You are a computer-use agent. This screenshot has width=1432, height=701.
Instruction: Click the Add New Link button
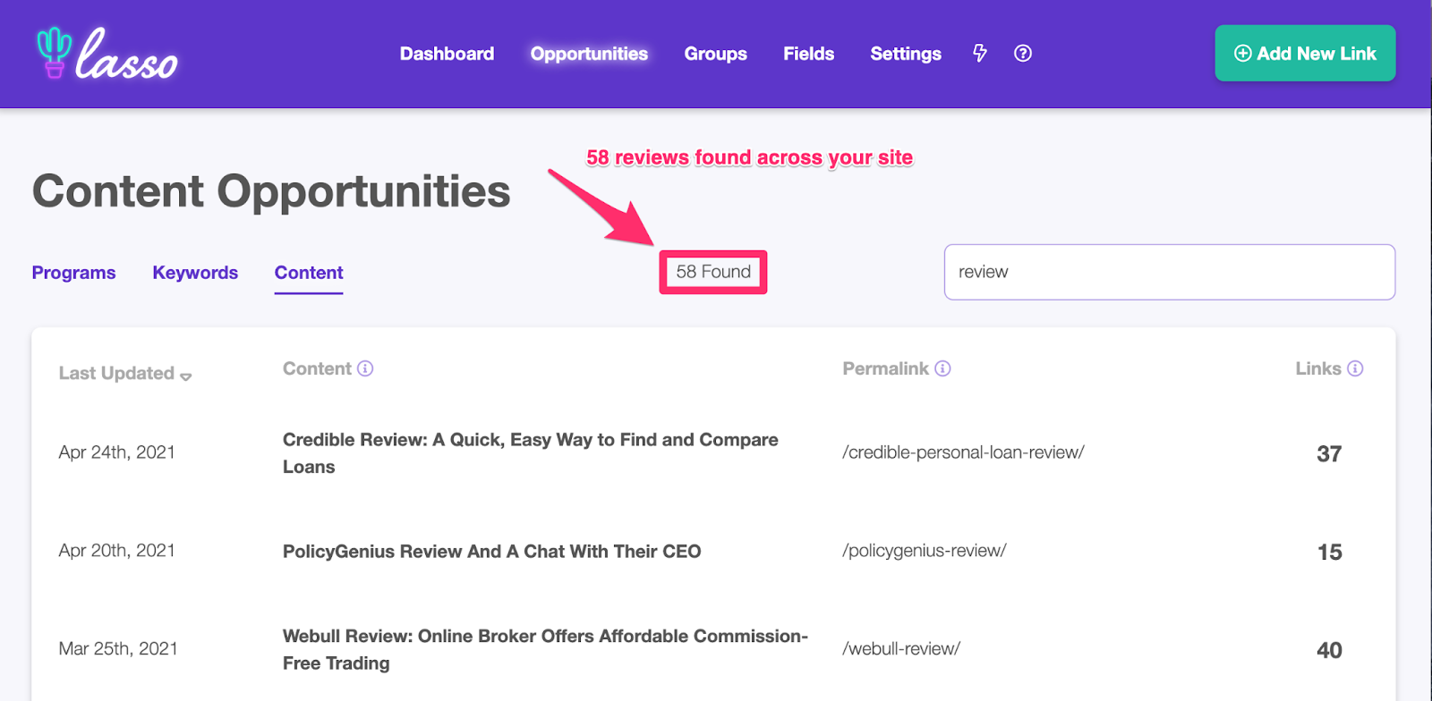[1305, 54]
